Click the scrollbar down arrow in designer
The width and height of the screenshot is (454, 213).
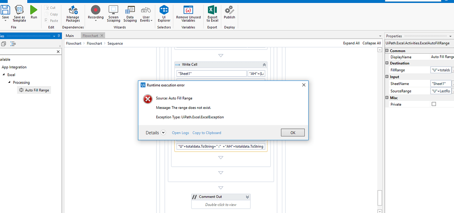380,211
